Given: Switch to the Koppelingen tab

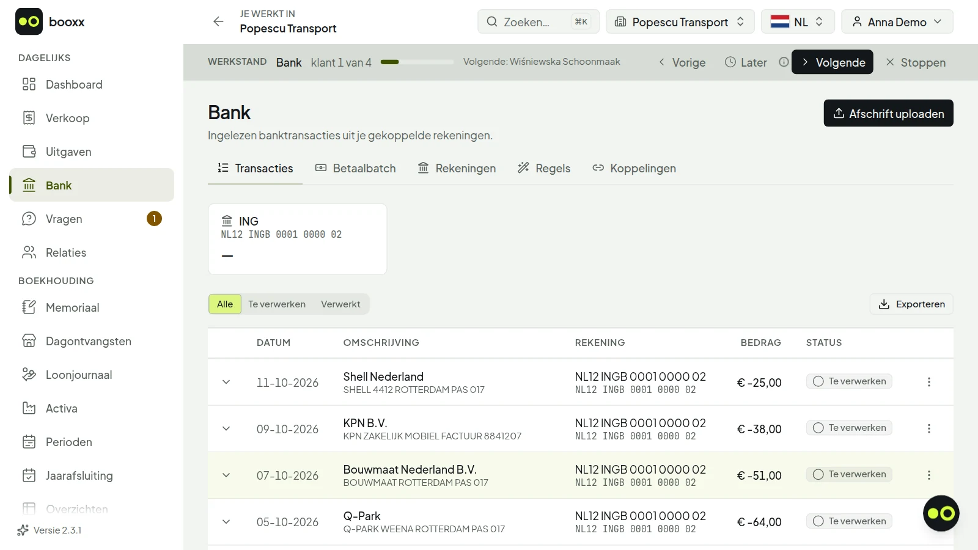Looking at the screenshot, I should tap(634, 168).
